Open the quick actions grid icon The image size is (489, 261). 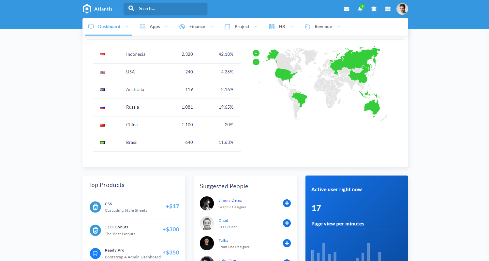[x=388, y=9]
